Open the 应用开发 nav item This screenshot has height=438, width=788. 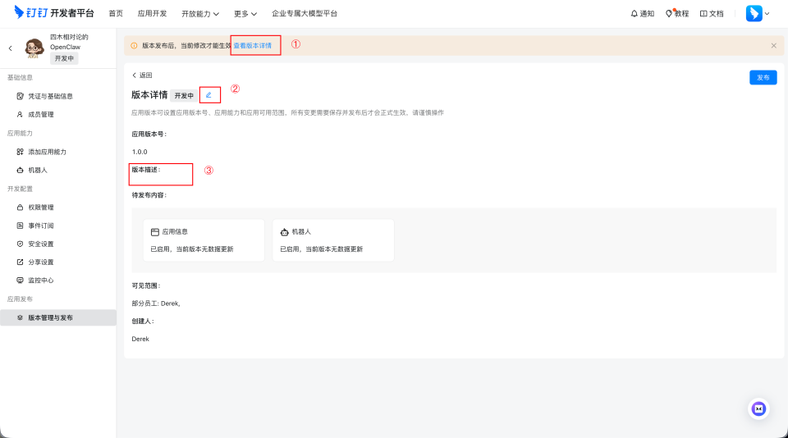point(153,14)
